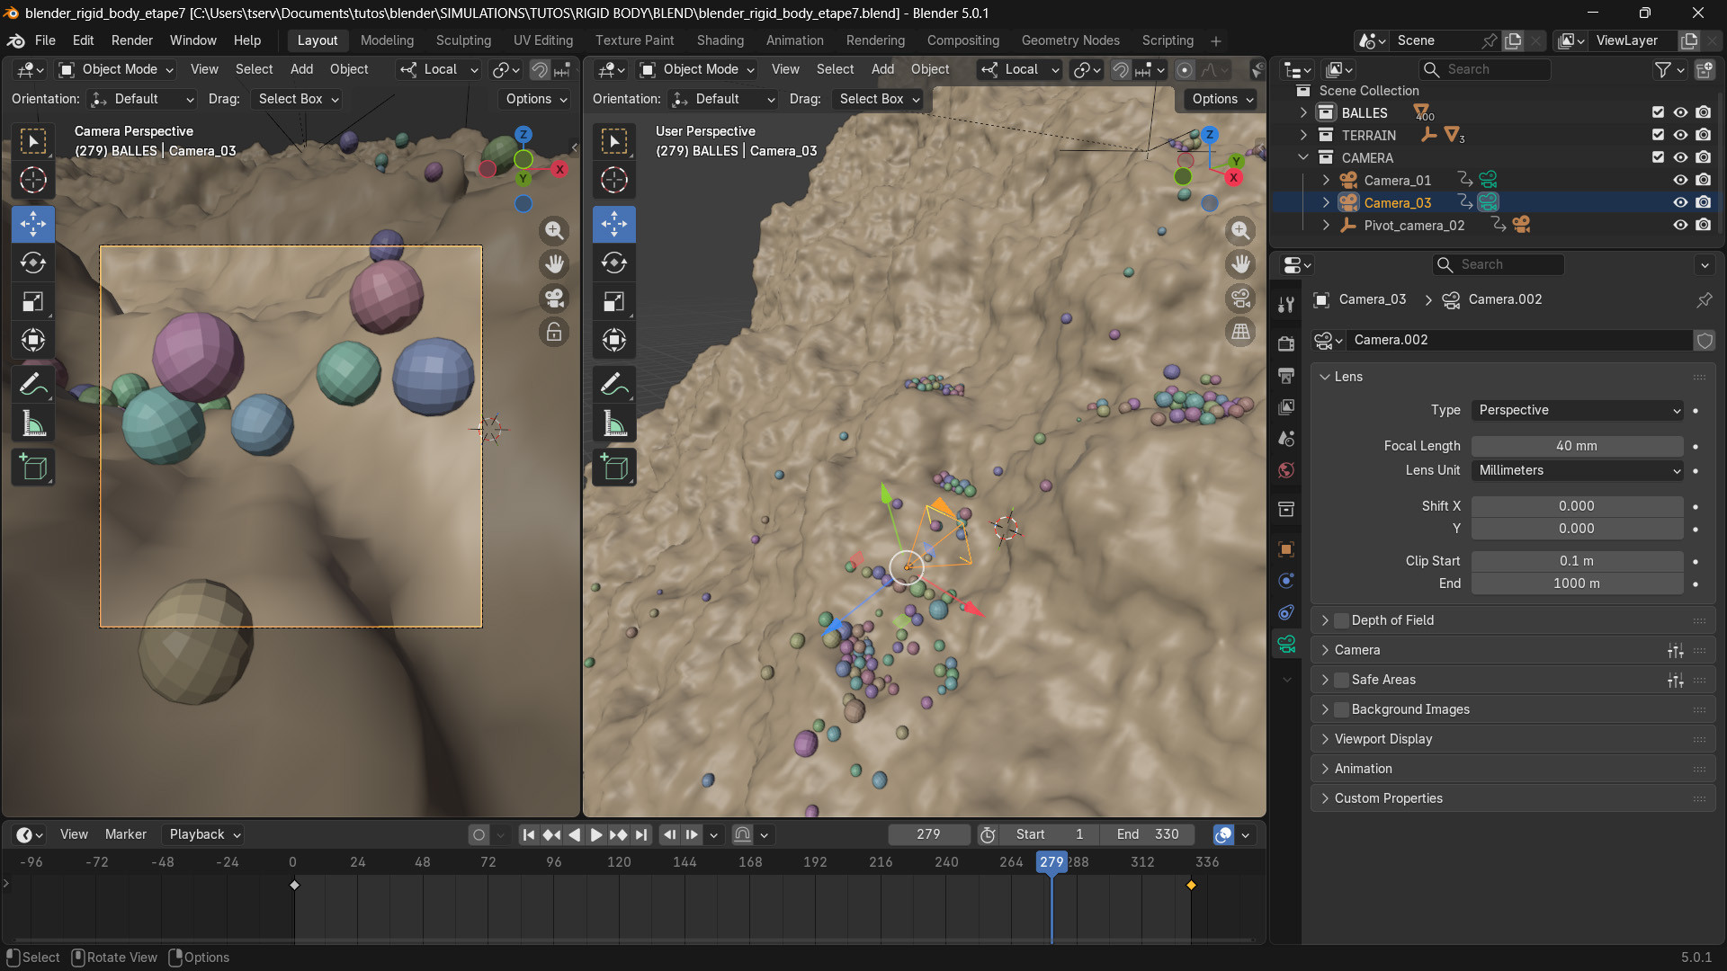Open Options dropdown in right viewport
Image resolution: width=1727 pixels, height=971 pixels.
[1222, 99]
